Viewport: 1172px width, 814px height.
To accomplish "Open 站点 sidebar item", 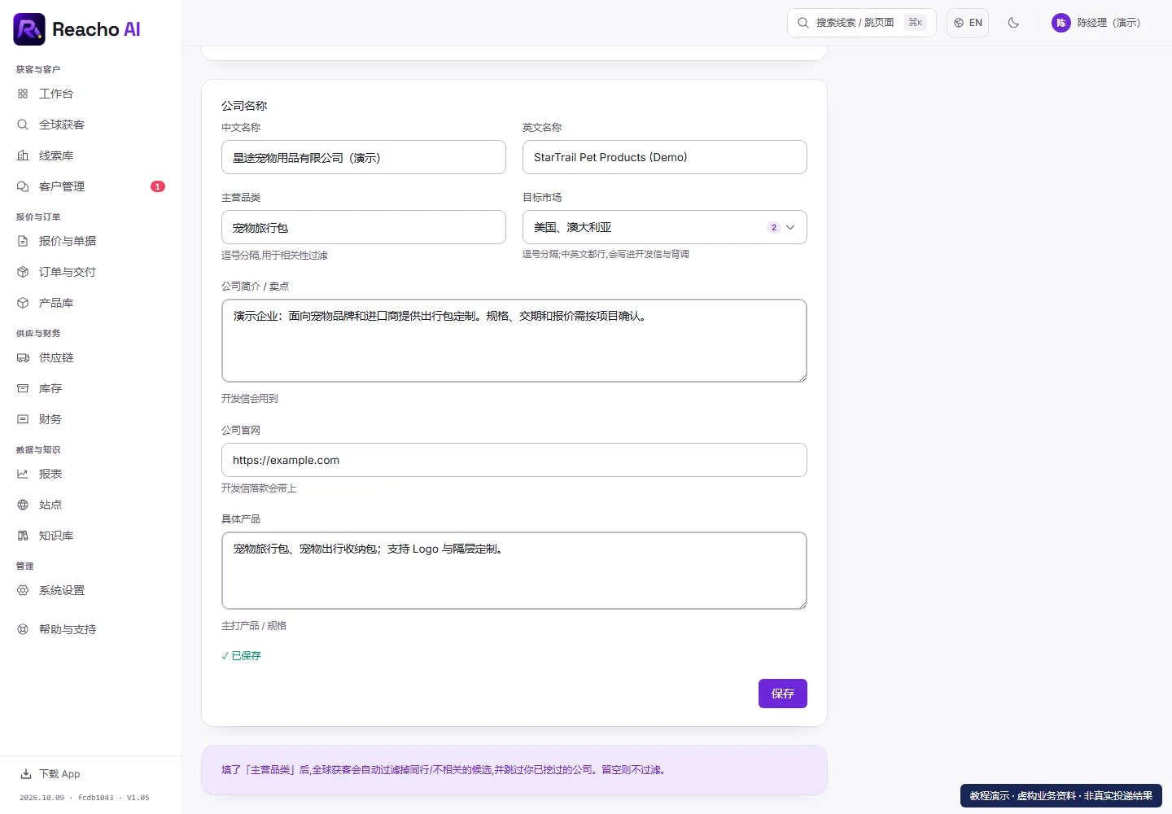I will (x=90, y=505).
